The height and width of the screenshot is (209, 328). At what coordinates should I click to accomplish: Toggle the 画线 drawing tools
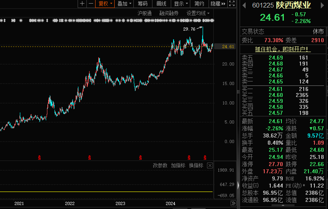[x=161, y=4]
